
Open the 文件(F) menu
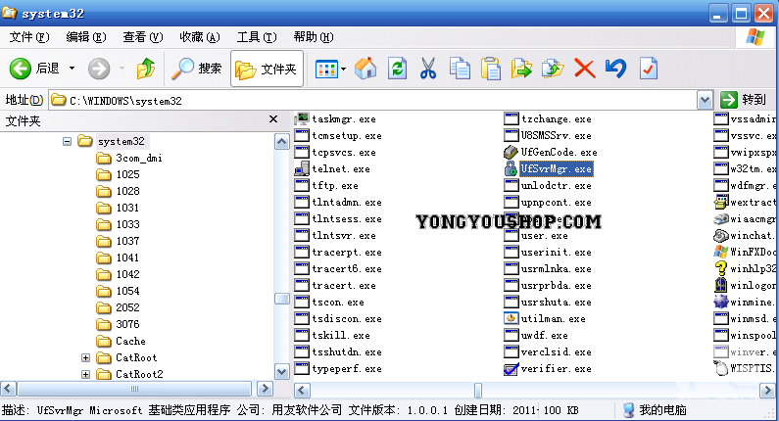click(x=28, y=37)
